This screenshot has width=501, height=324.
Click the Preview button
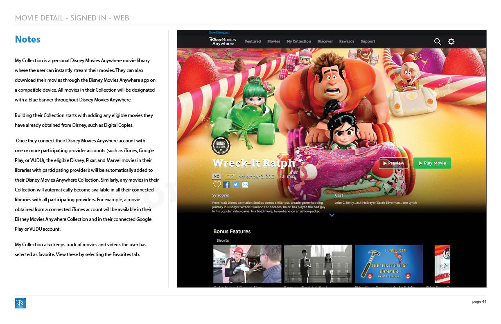click(394, 163)
